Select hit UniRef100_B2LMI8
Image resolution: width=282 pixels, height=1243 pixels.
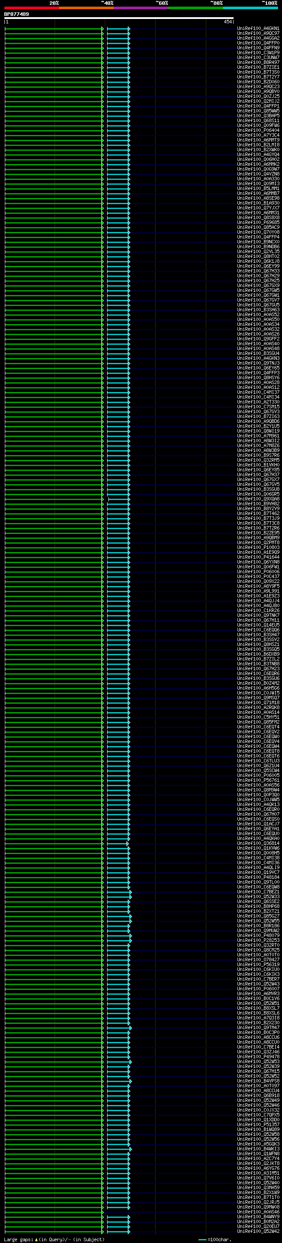click(x=258, y=145)
